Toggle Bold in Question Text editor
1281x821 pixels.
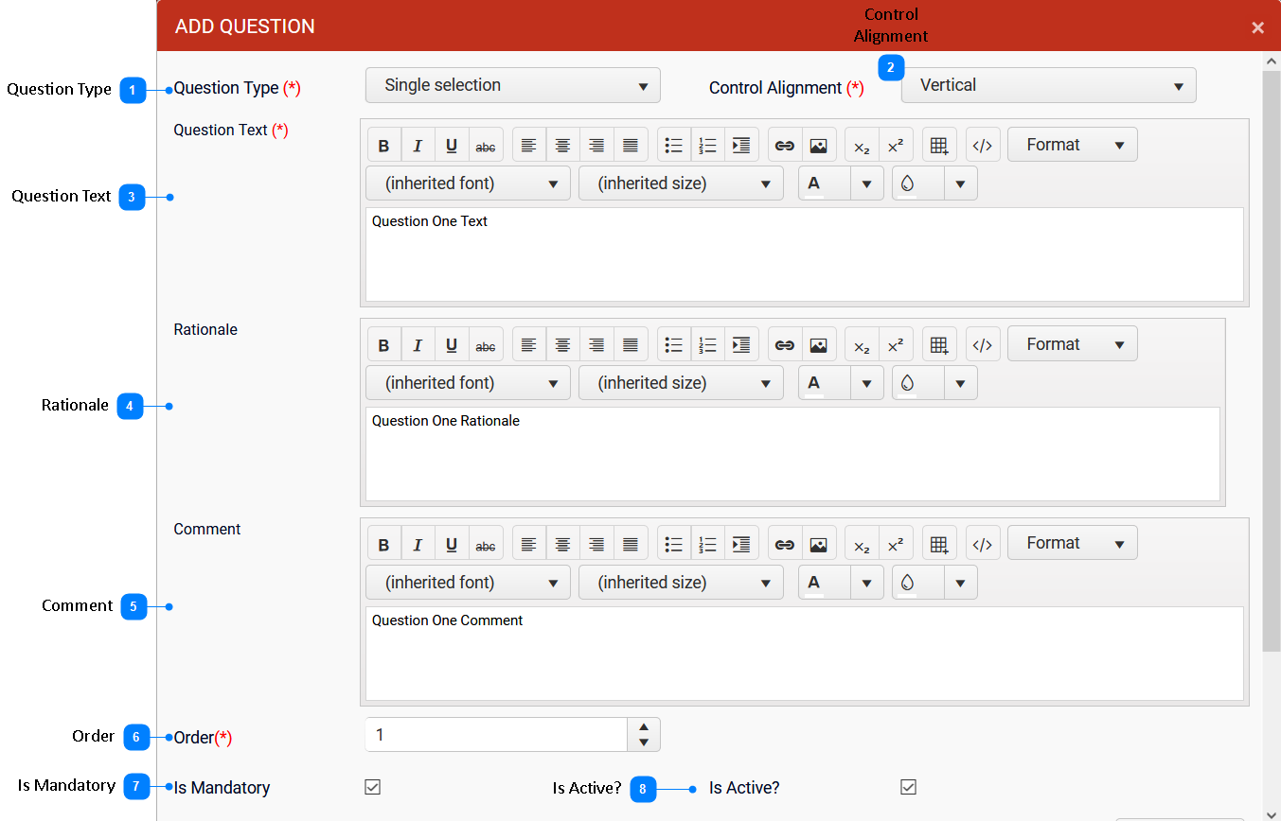(383, 146)
